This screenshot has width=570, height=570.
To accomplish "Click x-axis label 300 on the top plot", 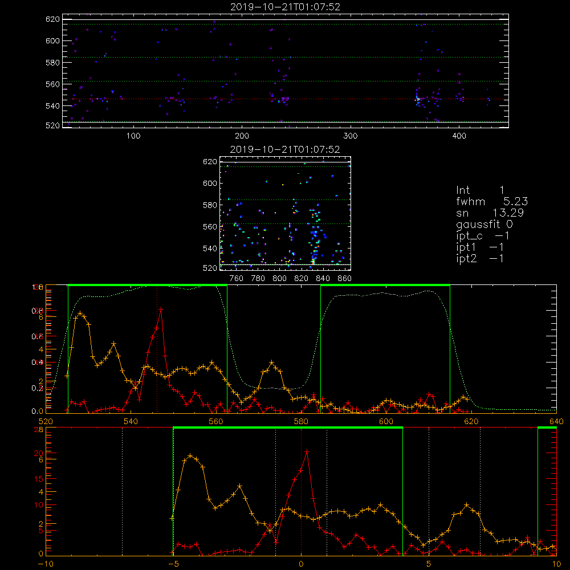I will click(351, 136).
